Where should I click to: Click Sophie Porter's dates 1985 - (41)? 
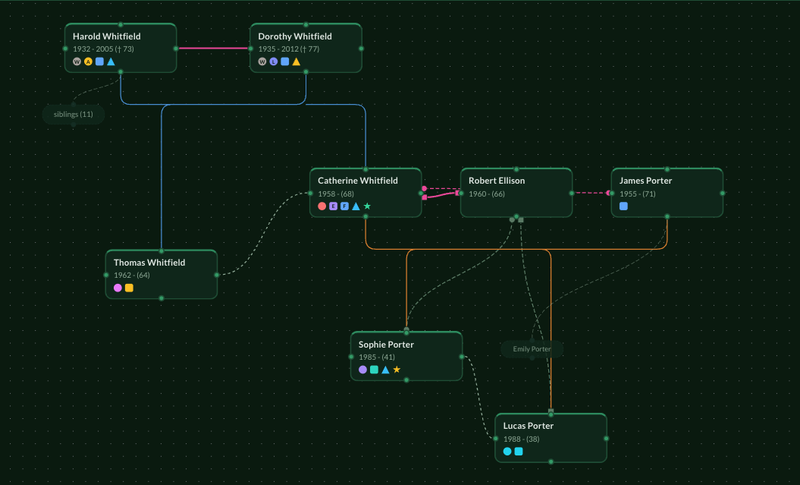pos(377,357)
